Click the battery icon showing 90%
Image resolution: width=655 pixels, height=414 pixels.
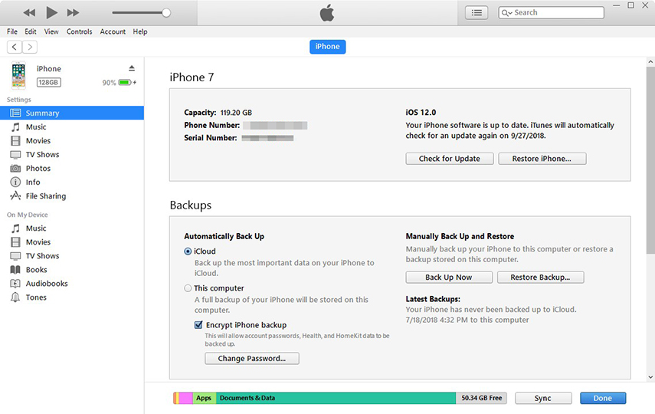(126, 82)
